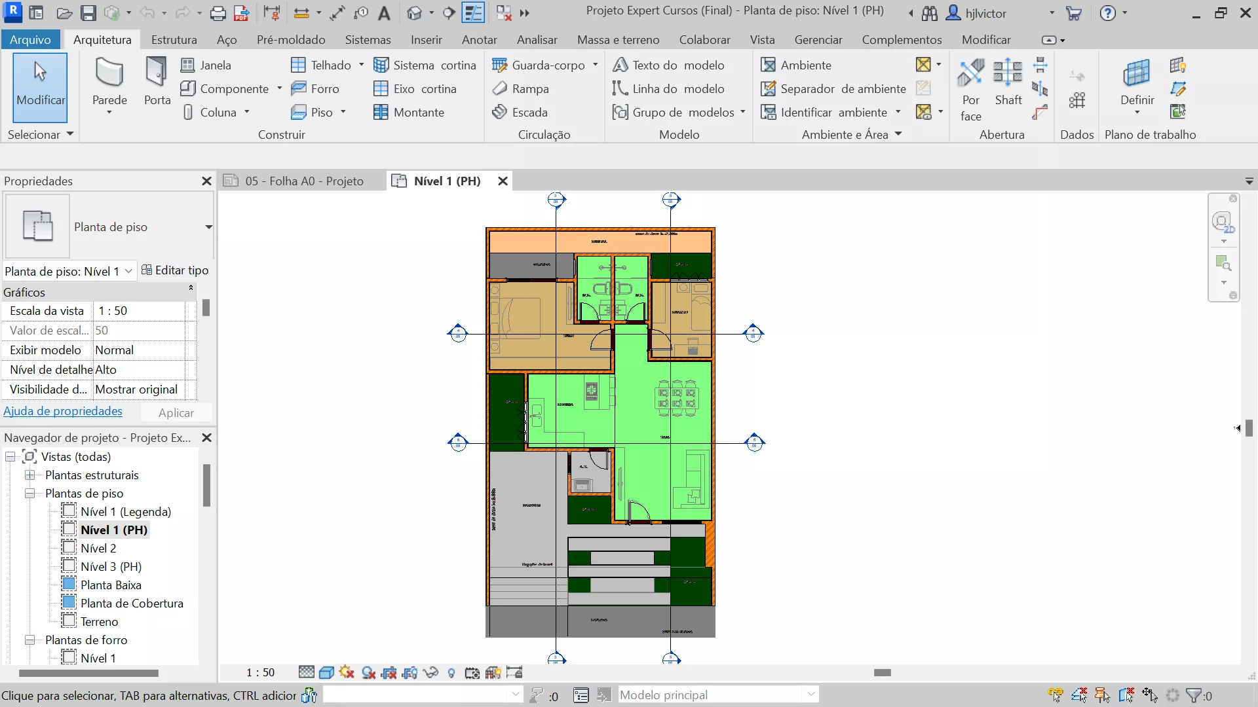Toggle crop view in view control bar
Viewport: 1258px width, 707px height.
pyautogui.click(x=389, y=672)
